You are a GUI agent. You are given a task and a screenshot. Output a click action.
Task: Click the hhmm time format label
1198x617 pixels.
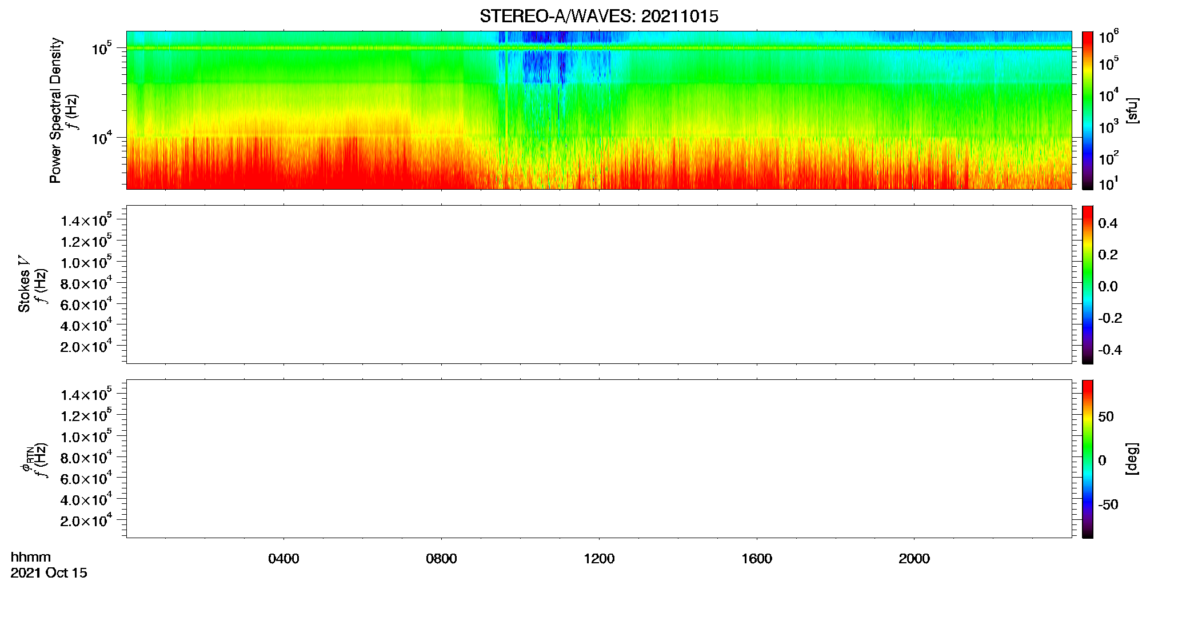[x=31, y=558]
